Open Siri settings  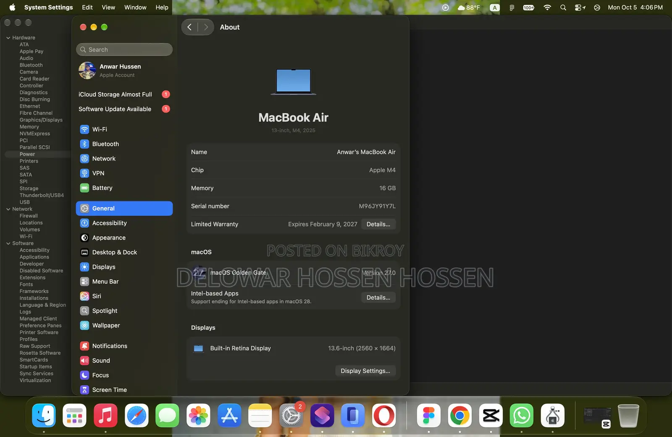click(x=124, y=296)
